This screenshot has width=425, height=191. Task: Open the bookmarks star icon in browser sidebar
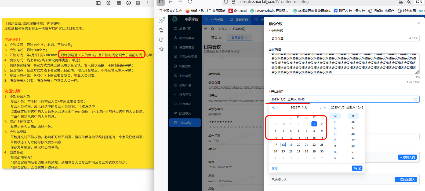161,49
